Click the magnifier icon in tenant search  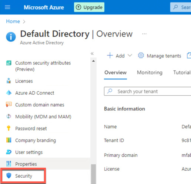click(x=110, y=91)
